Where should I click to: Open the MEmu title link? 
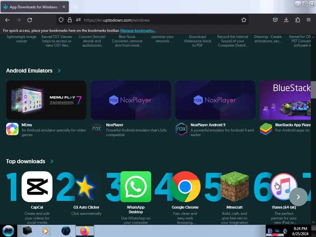[27, 125]
